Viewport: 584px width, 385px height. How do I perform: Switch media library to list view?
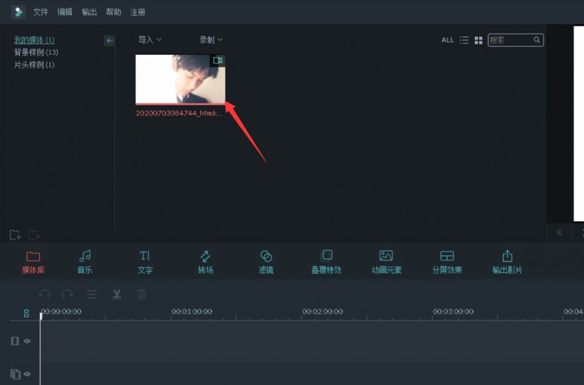click(x=464, y=39)
